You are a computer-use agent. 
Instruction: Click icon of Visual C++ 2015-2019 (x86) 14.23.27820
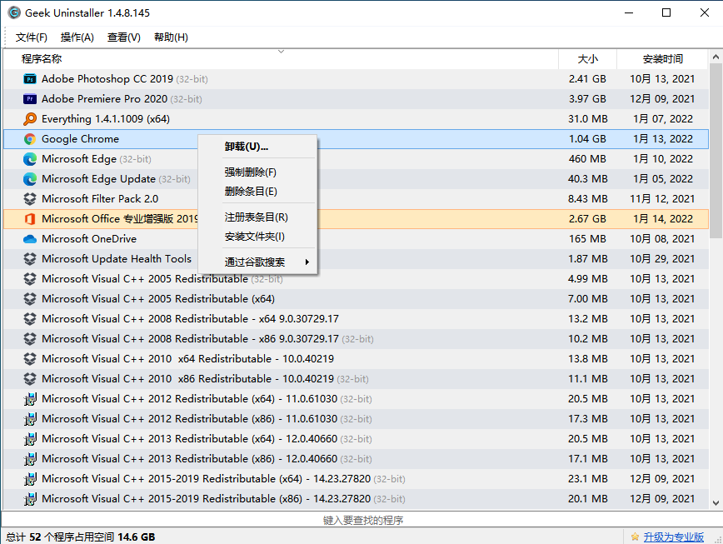click(x=30, y=499)
